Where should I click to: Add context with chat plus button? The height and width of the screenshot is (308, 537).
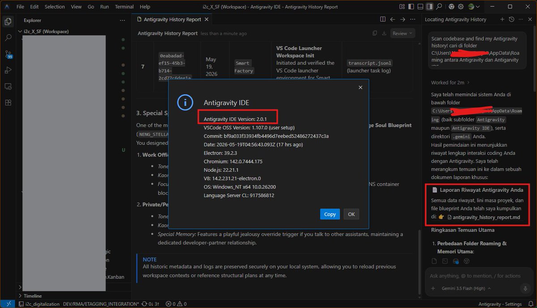tap(433, 288)
